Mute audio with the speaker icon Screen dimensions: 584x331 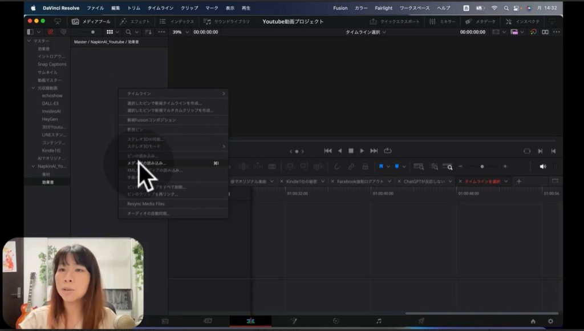(x=542, y=166)
